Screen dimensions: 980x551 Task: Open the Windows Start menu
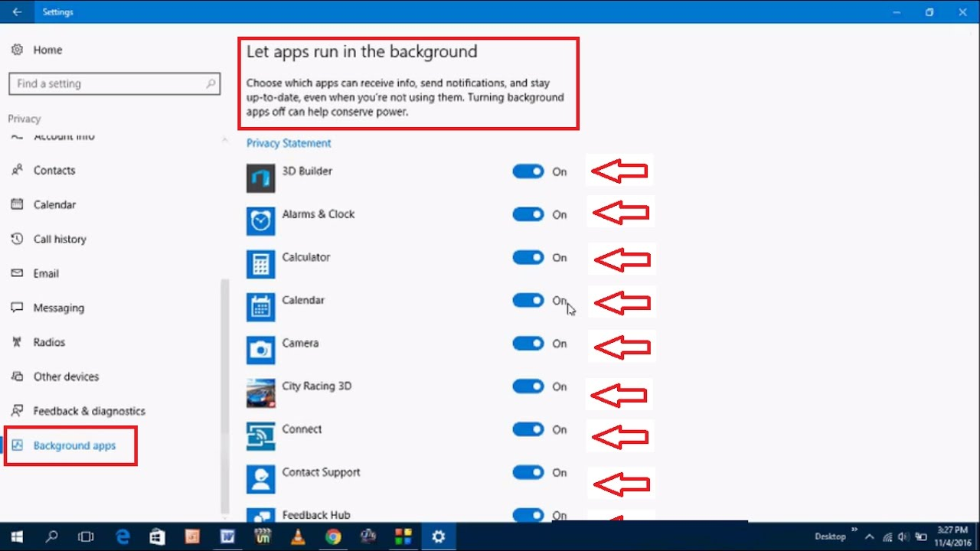tap(17, 536)
